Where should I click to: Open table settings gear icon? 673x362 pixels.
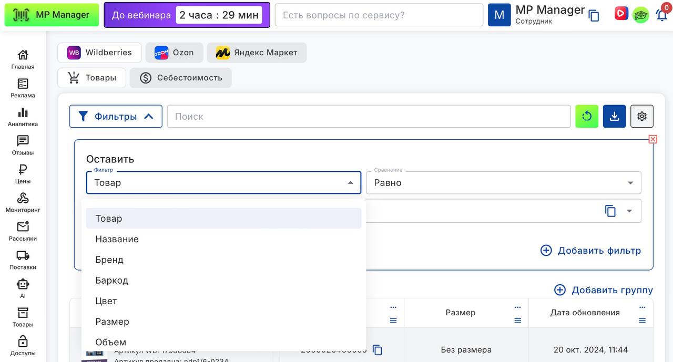tap(641, 116)
